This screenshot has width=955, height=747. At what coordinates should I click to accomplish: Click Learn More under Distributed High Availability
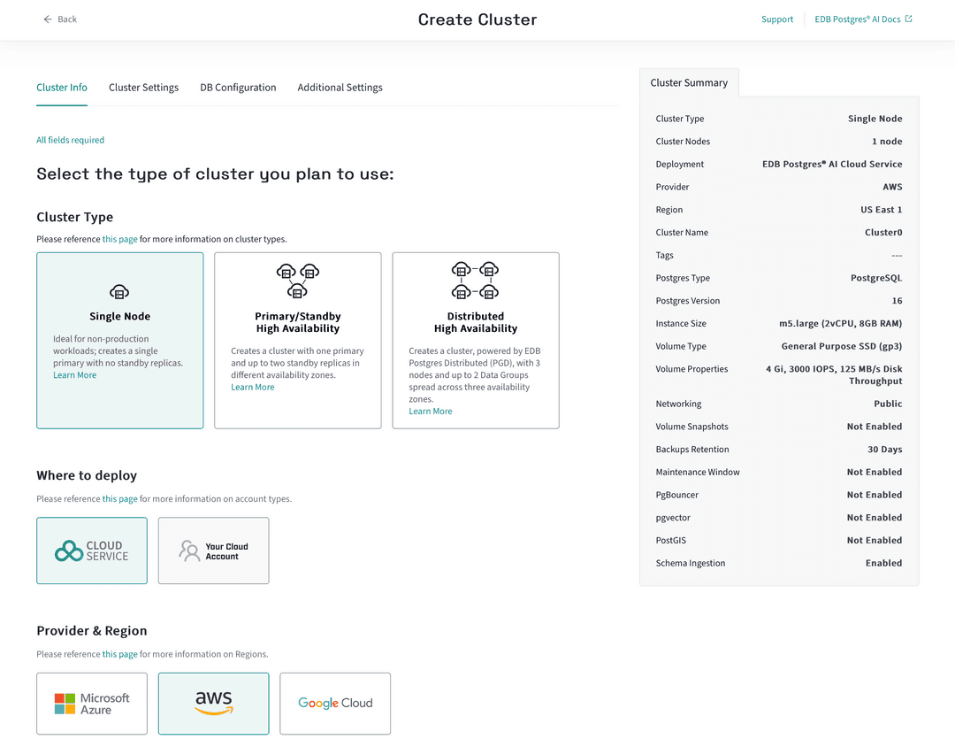[431, 412]
